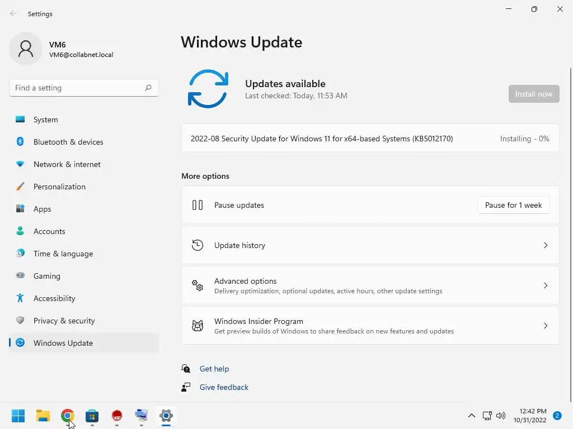Click the taskbar clock and date
This screenshot has height=429, width=573.
tap(530, 416)
